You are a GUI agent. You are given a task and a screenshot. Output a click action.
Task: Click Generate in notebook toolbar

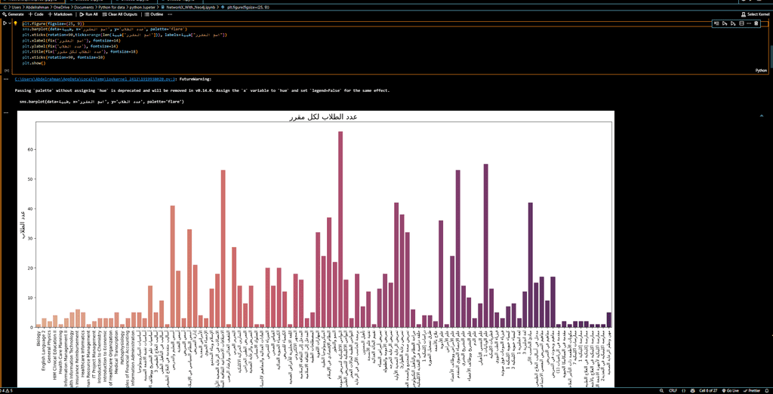[13, 14]
